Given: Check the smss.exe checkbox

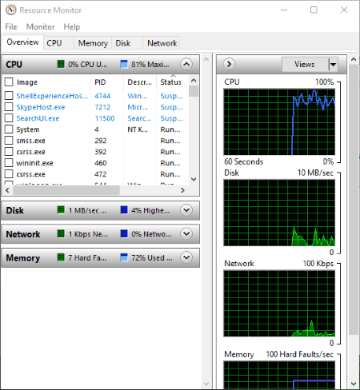Looking at the screenshot, I should 9,141.
